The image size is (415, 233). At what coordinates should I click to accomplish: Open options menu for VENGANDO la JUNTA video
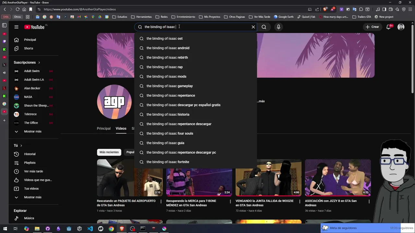300,201
